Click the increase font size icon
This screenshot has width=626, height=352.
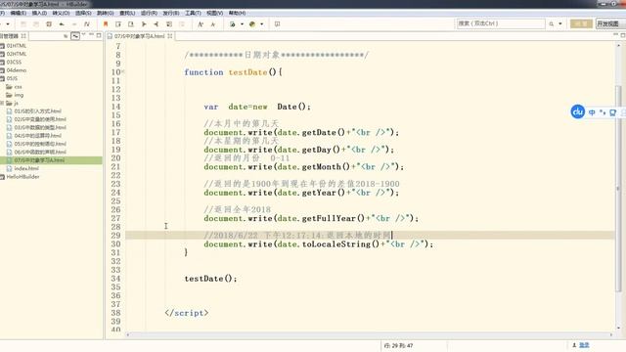click(201, 23)
